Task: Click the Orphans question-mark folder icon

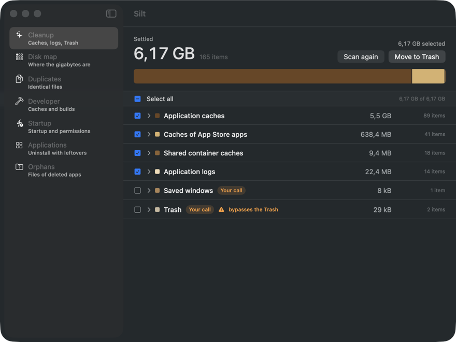Action: pos(19,167)
